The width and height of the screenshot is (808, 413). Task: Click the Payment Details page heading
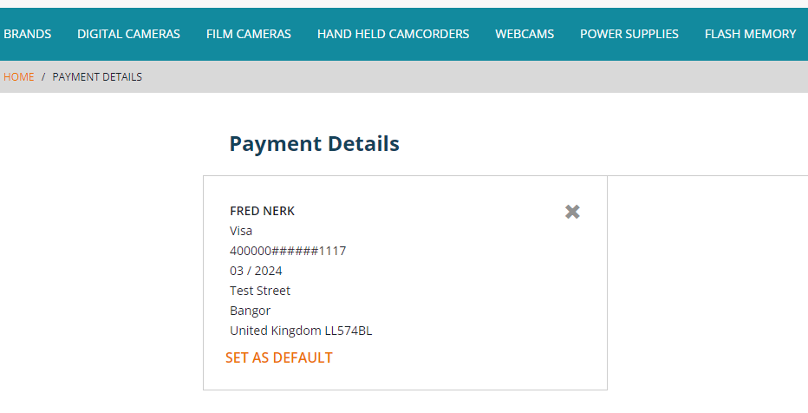314,143
